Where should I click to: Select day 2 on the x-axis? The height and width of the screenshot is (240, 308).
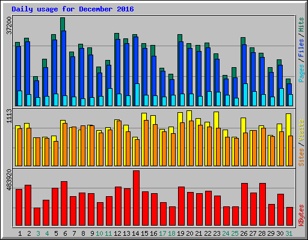click(x=29, y=233)
